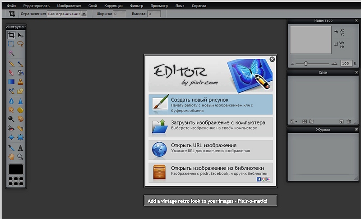Image resolution: width=361 pixels, height=219 pixels.
Task: Select the Sponge tool
Action: 20,110
